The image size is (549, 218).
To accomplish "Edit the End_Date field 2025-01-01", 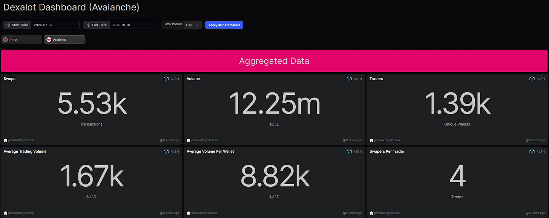I will point(133,25).
